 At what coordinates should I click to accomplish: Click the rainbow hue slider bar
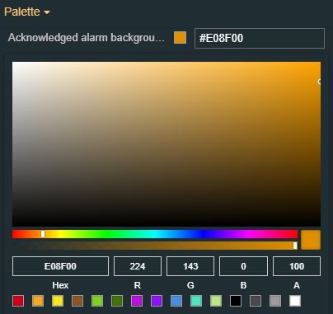[x=155, y=234]
